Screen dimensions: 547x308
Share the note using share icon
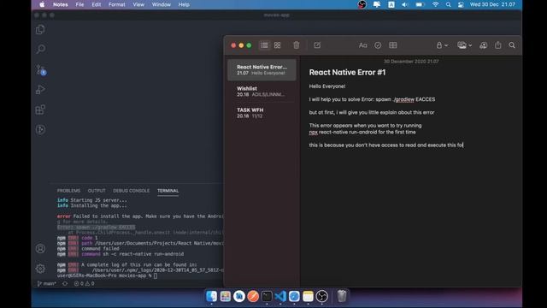(498, 45)
